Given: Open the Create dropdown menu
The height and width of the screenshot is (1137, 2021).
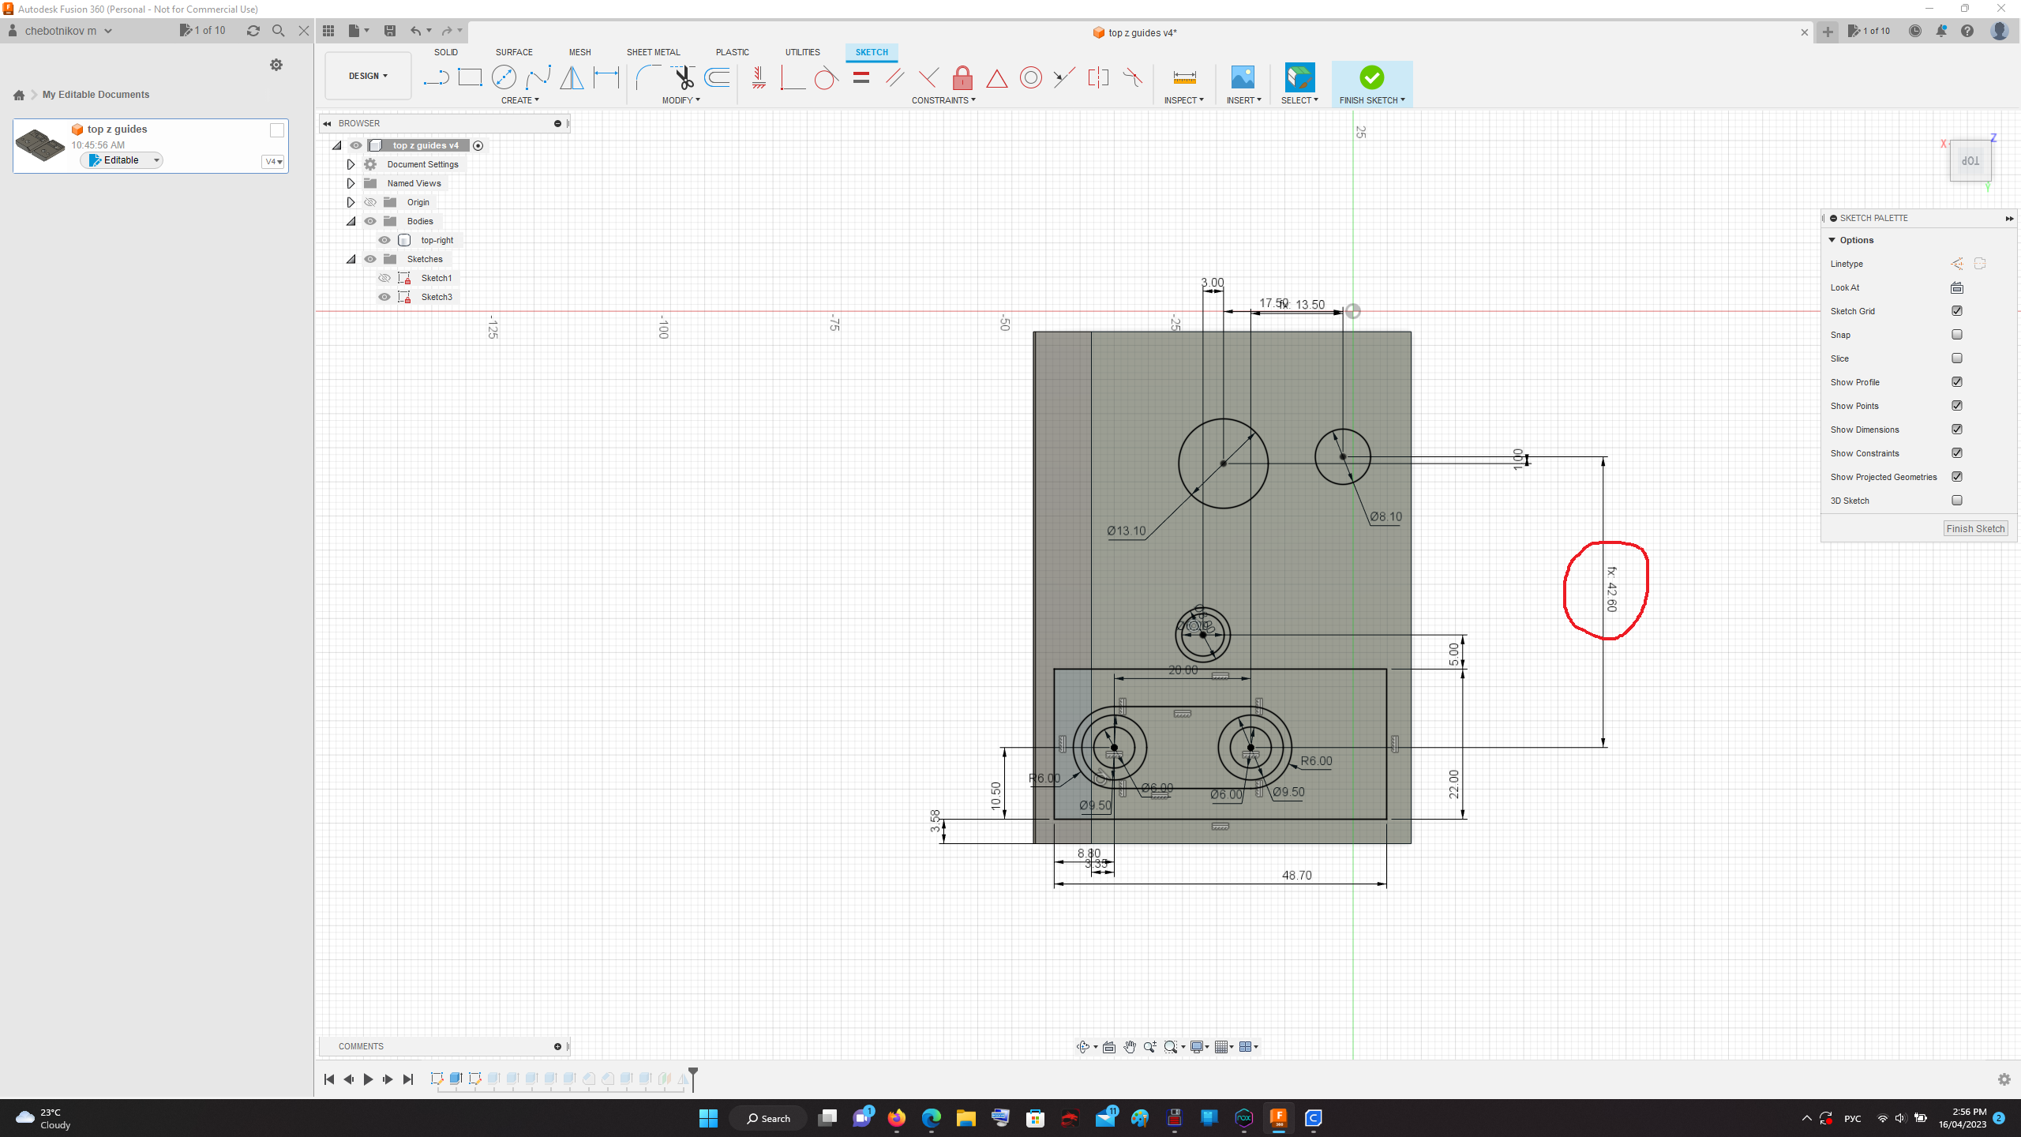Looking at the screenshot, I should tap(520, 100).
